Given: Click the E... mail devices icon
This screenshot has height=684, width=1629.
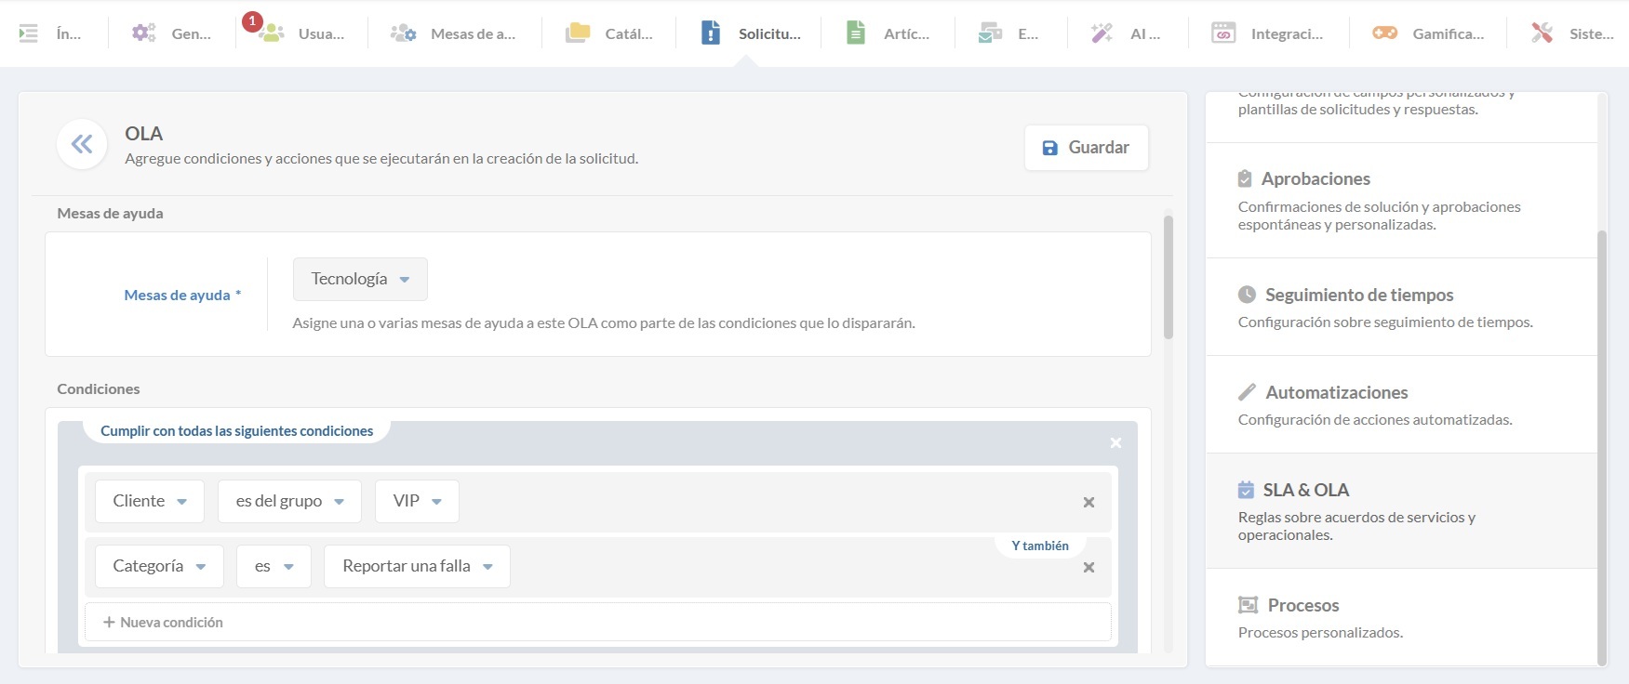Looking at the screenshot, I should (990, 33).
